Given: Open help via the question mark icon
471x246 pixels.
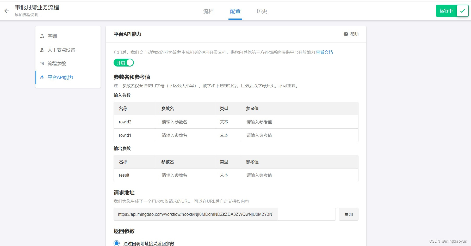Looking at the screenshot, I should pos(346,34).
